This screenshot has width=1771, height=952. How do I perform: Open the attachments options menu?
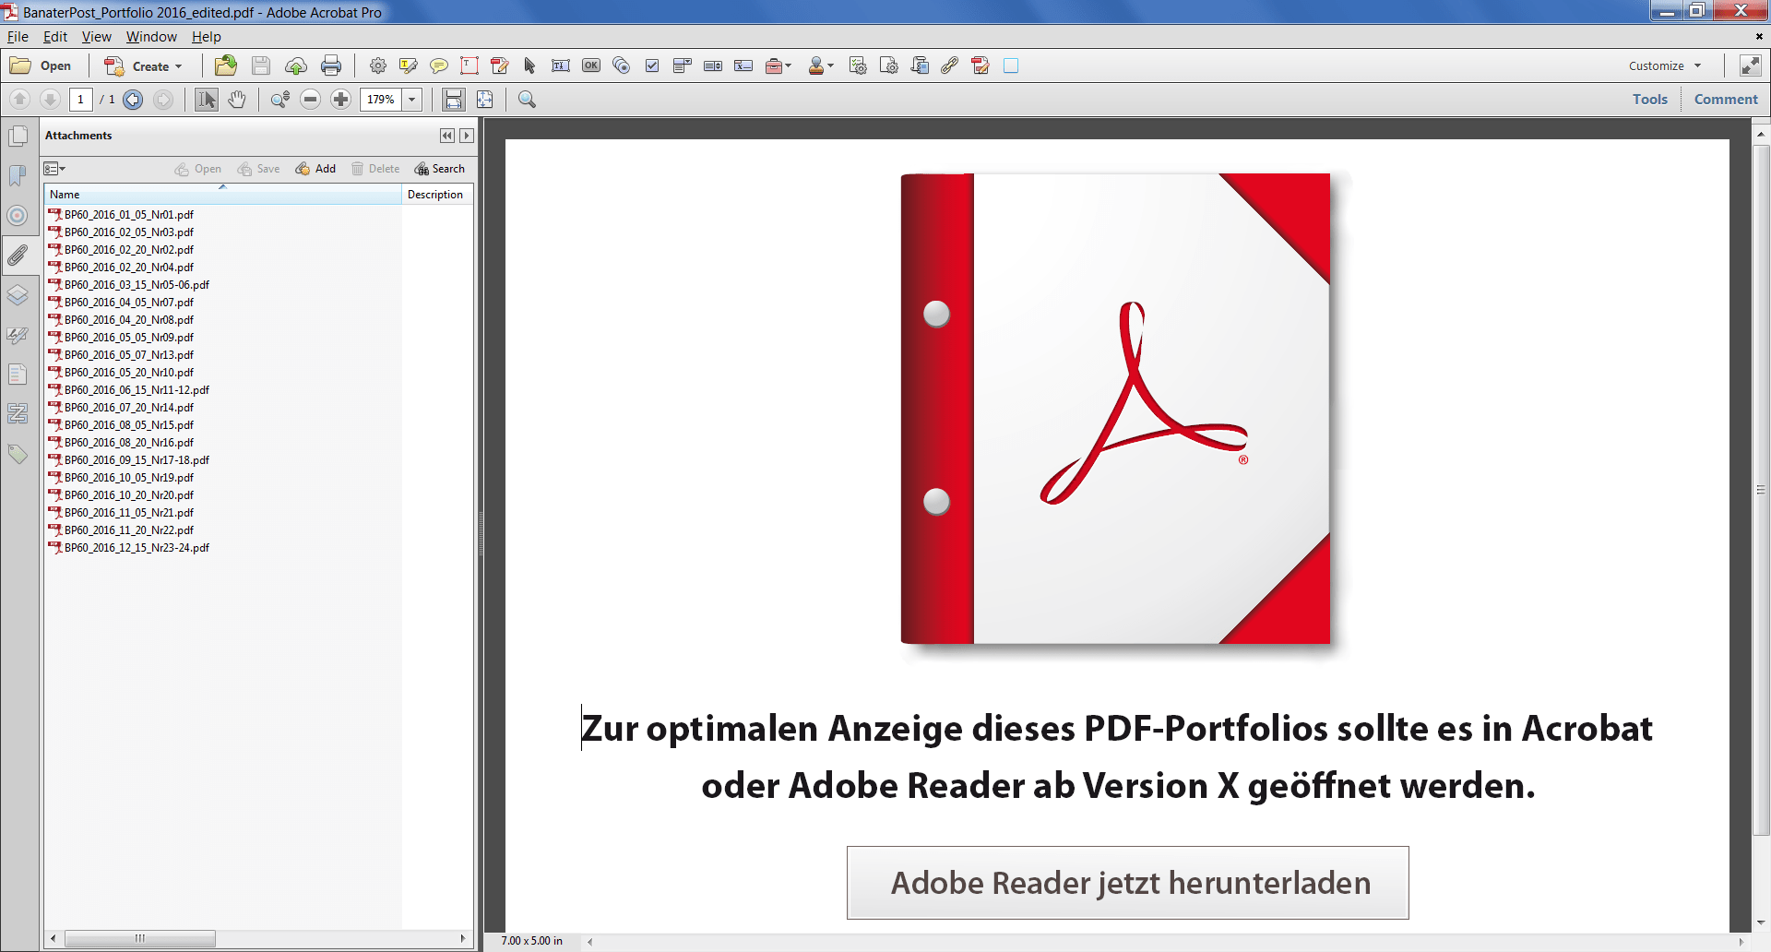54,169
